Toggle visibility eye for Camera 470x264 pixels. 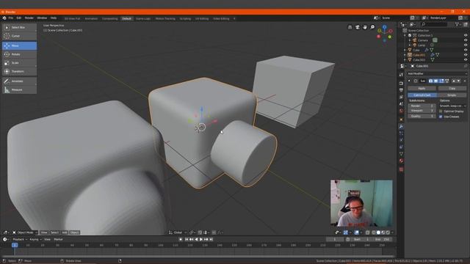466,40
